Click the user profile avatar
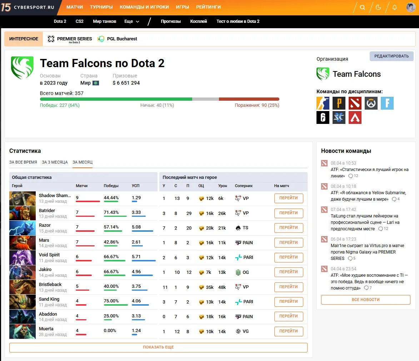419x361 pixels. (x=411, y=7)
